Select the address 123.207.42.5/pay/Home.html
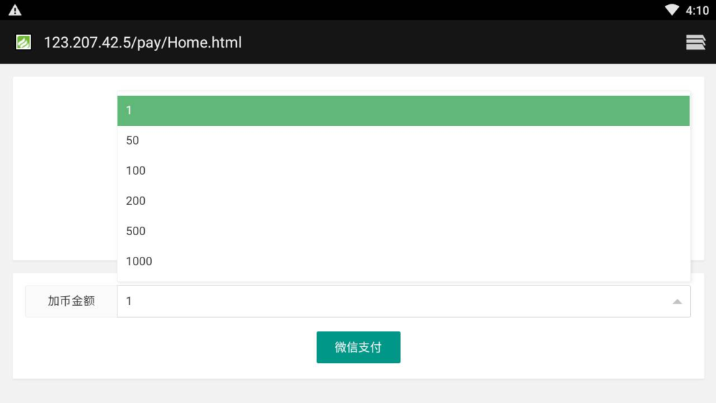716x403 pixels. 143,43
